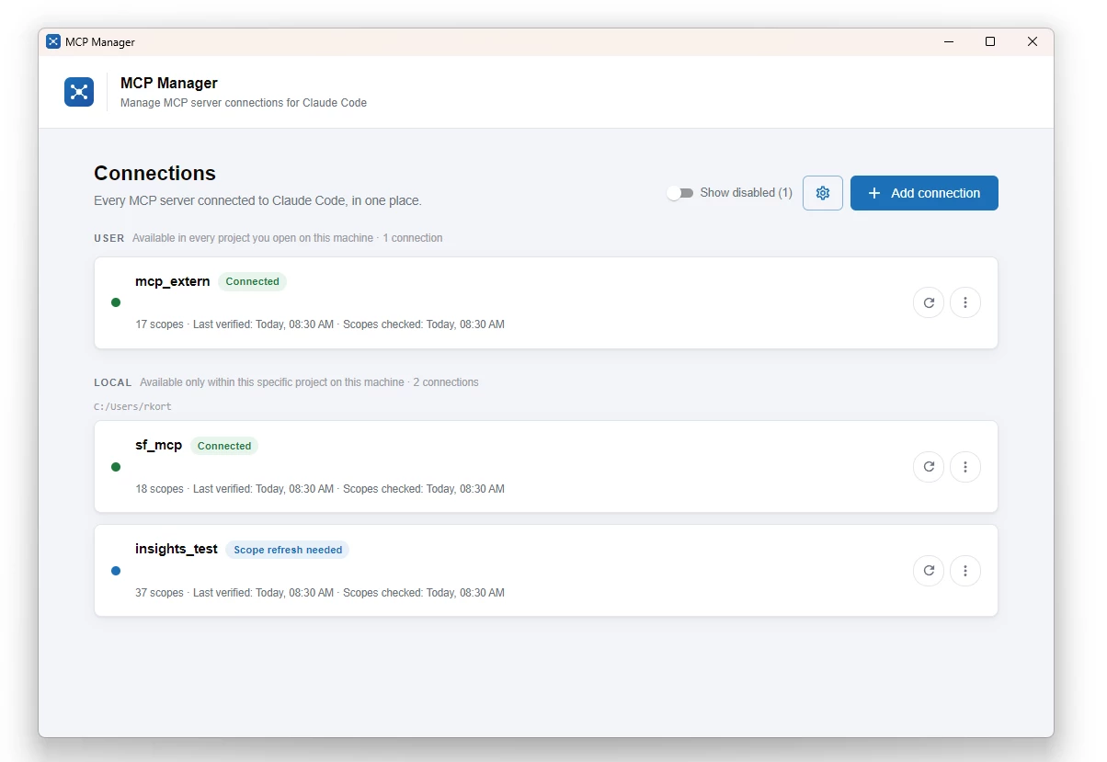
Task: Click the 18 scopes details line
Action: (320, 489)
